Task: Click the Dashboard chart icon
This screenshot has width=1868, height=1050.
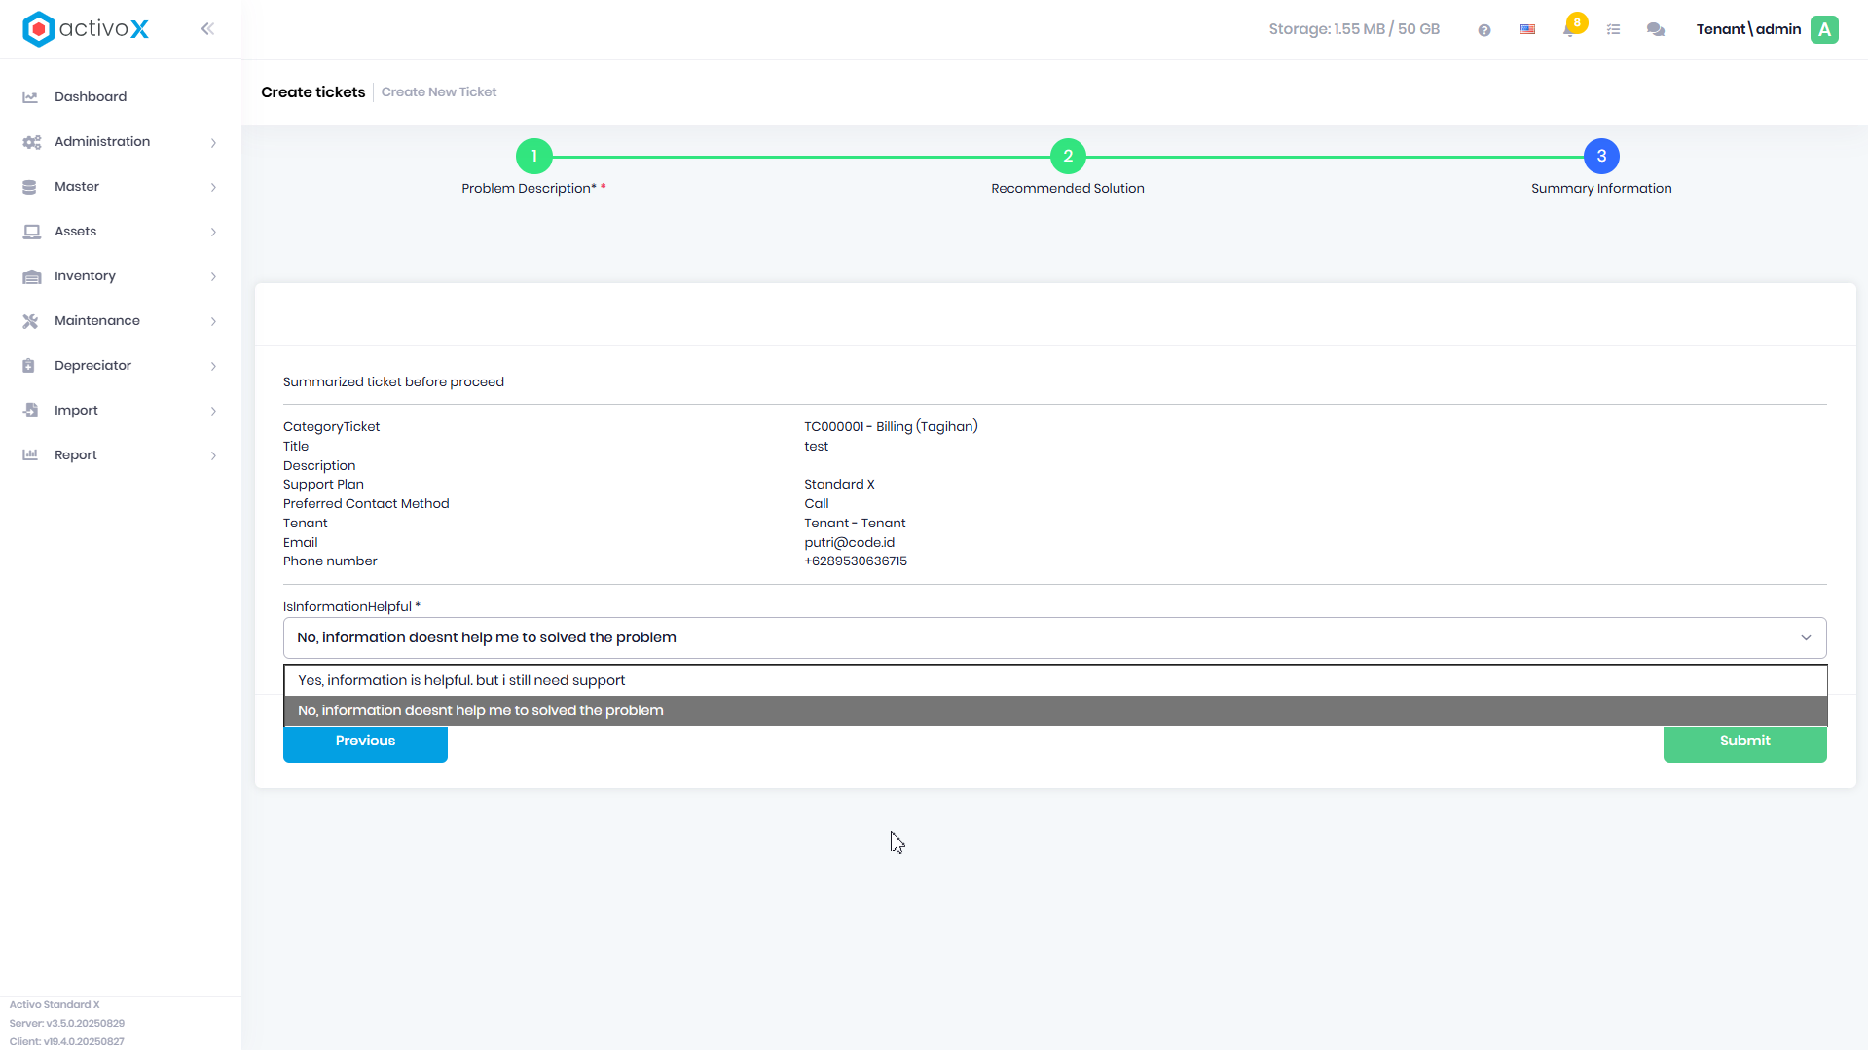Action: click(x=30, y=97)
